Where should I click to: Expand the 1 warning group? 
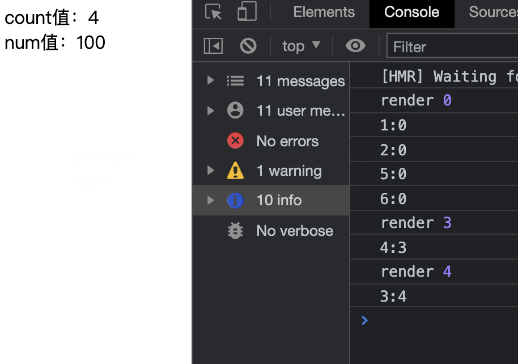(x=210, y=170)
